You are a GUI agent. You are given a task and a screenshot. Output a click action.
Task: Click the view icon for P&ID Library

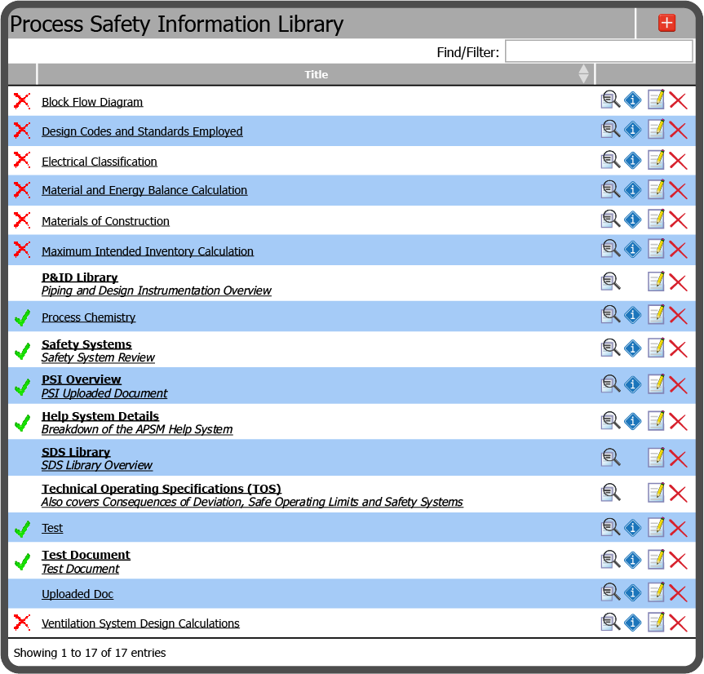[610, 282]
